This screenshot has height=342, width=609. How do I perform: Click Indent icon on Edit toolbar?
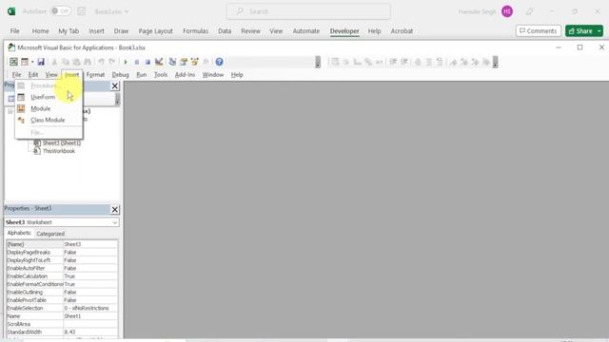[x=393, y=62]
